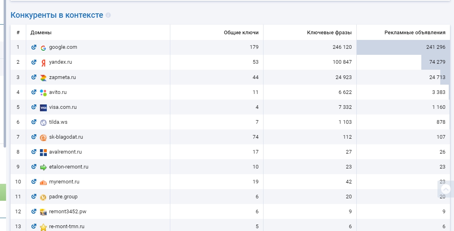Click external link icon for sk-blagodat.ru
Screen dimensions: 454x231
pyautogui.click(x=34, y=137)
